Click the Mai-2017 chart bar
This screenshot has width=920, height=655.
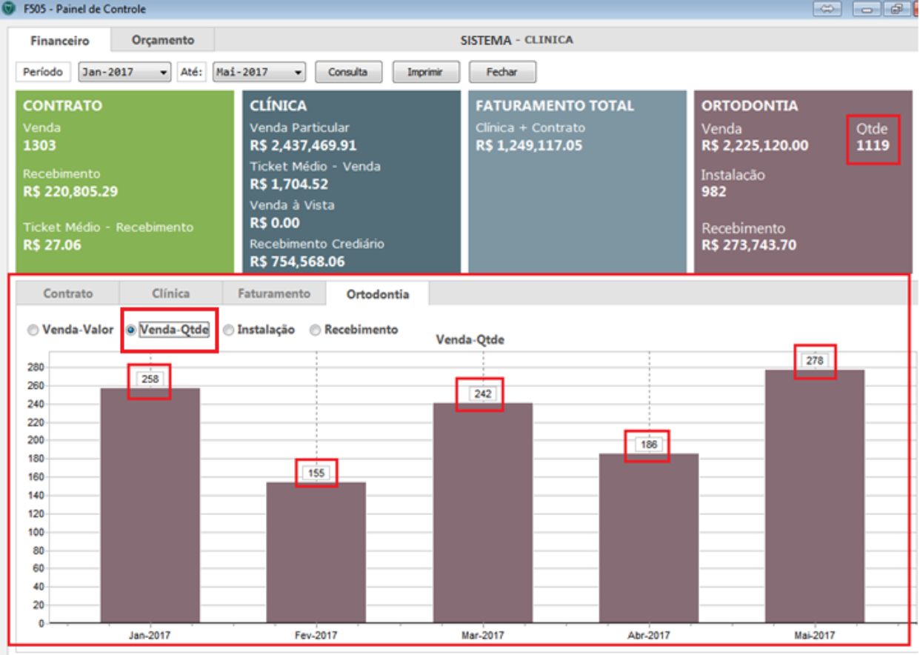pyautogui.click(x=815, y=496)
